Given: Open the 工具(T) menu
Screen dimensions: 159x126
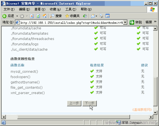Looking at the screenshot, I should pyautogui.click(x=71, y=9).
